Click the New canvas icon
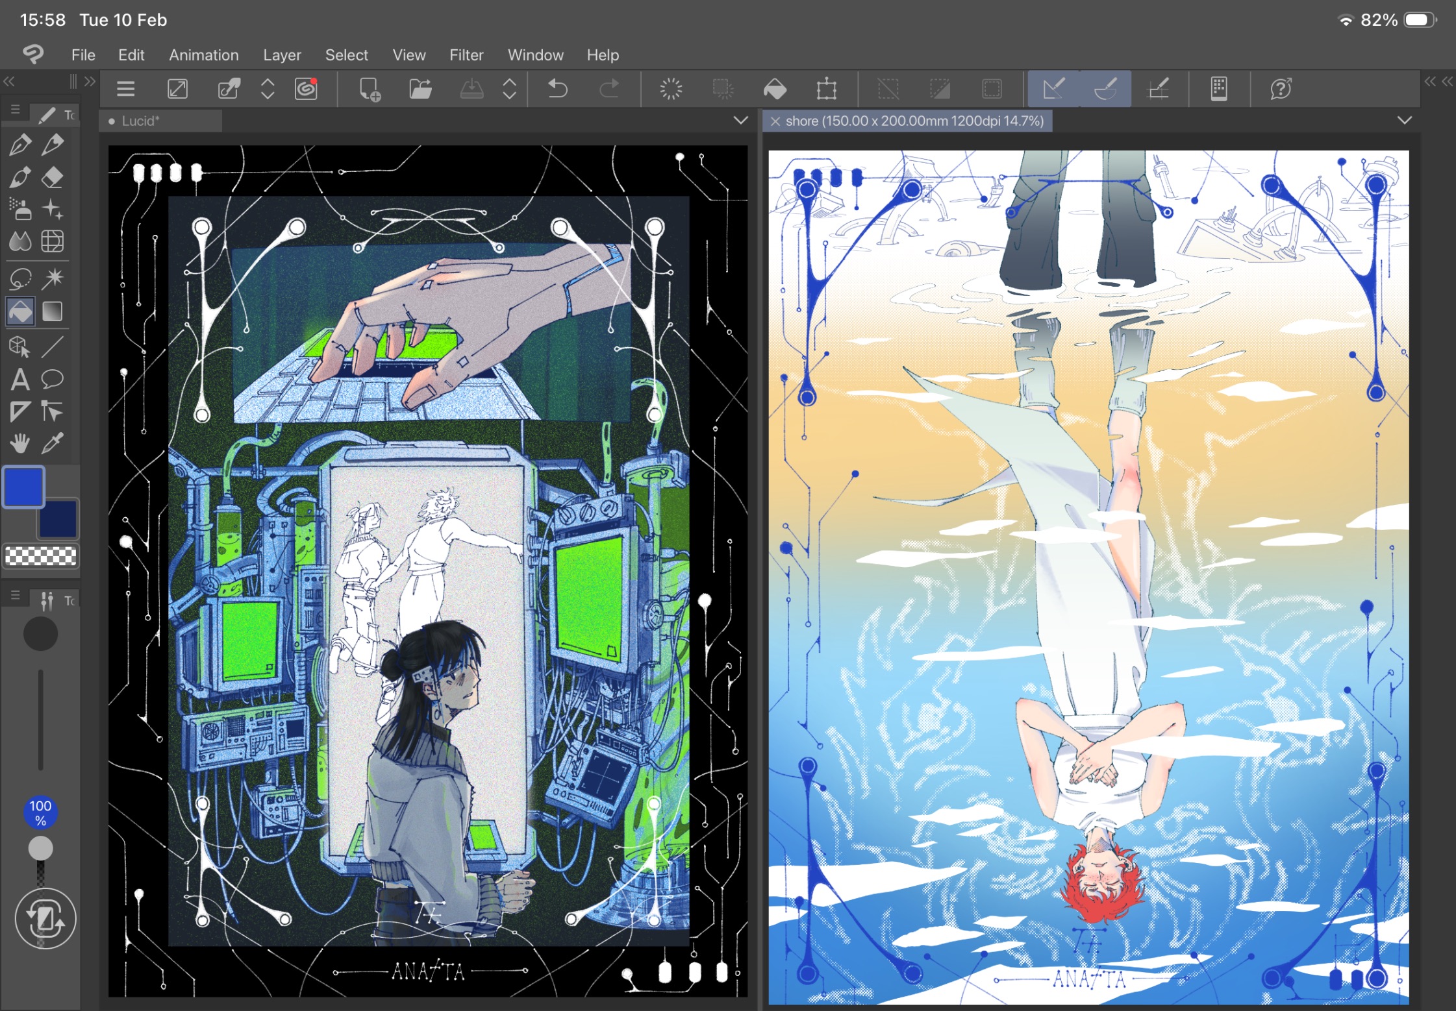Image resolution: width=1456 pixels, height=1011 pixels. coord(370,88)
